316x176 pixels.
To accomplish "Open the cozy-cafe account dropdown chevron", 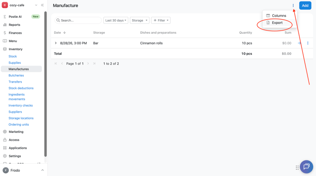I will [x=36, y=5].
